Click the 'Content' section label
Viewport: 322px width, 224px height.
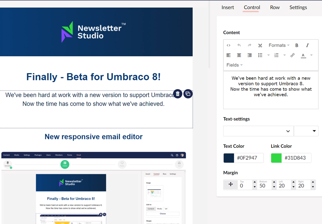[231, 32]
